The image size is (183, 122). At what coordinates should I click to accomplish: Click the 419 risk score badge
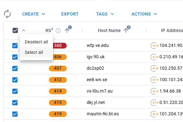point(58,114)
